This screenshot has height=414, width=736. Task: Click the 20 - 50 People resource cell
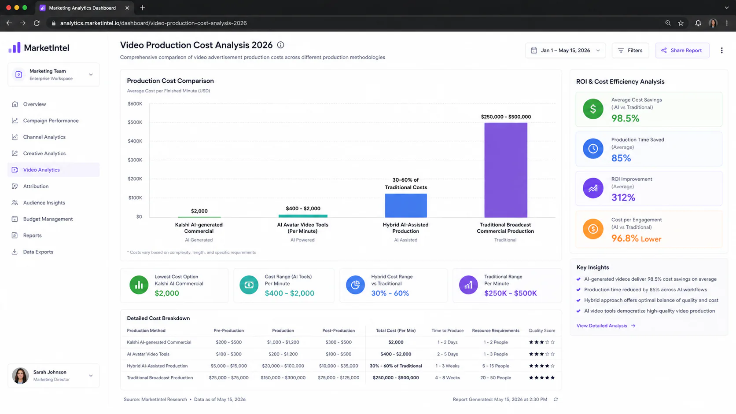(x=496, y=378)
